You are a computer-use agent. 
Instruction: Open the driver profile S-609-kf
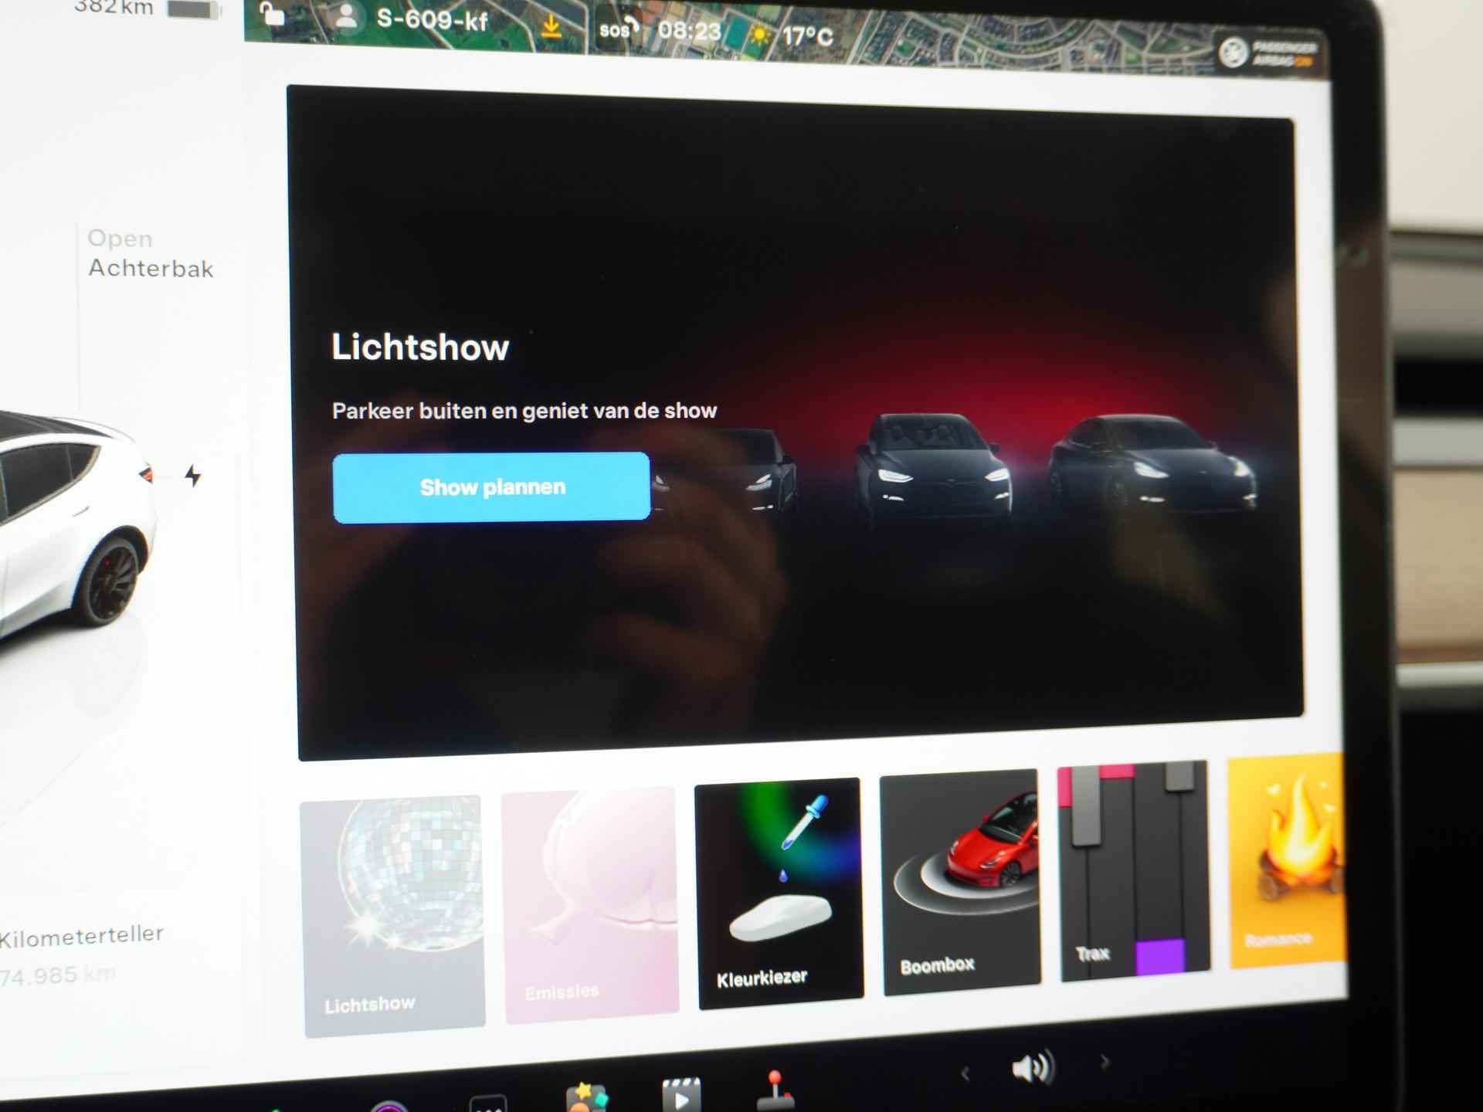click(x=412, y=19)
